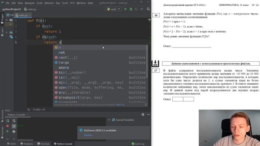Open the Event Log
The height and width of the screenshot is (146, 260).
(138, 144)
